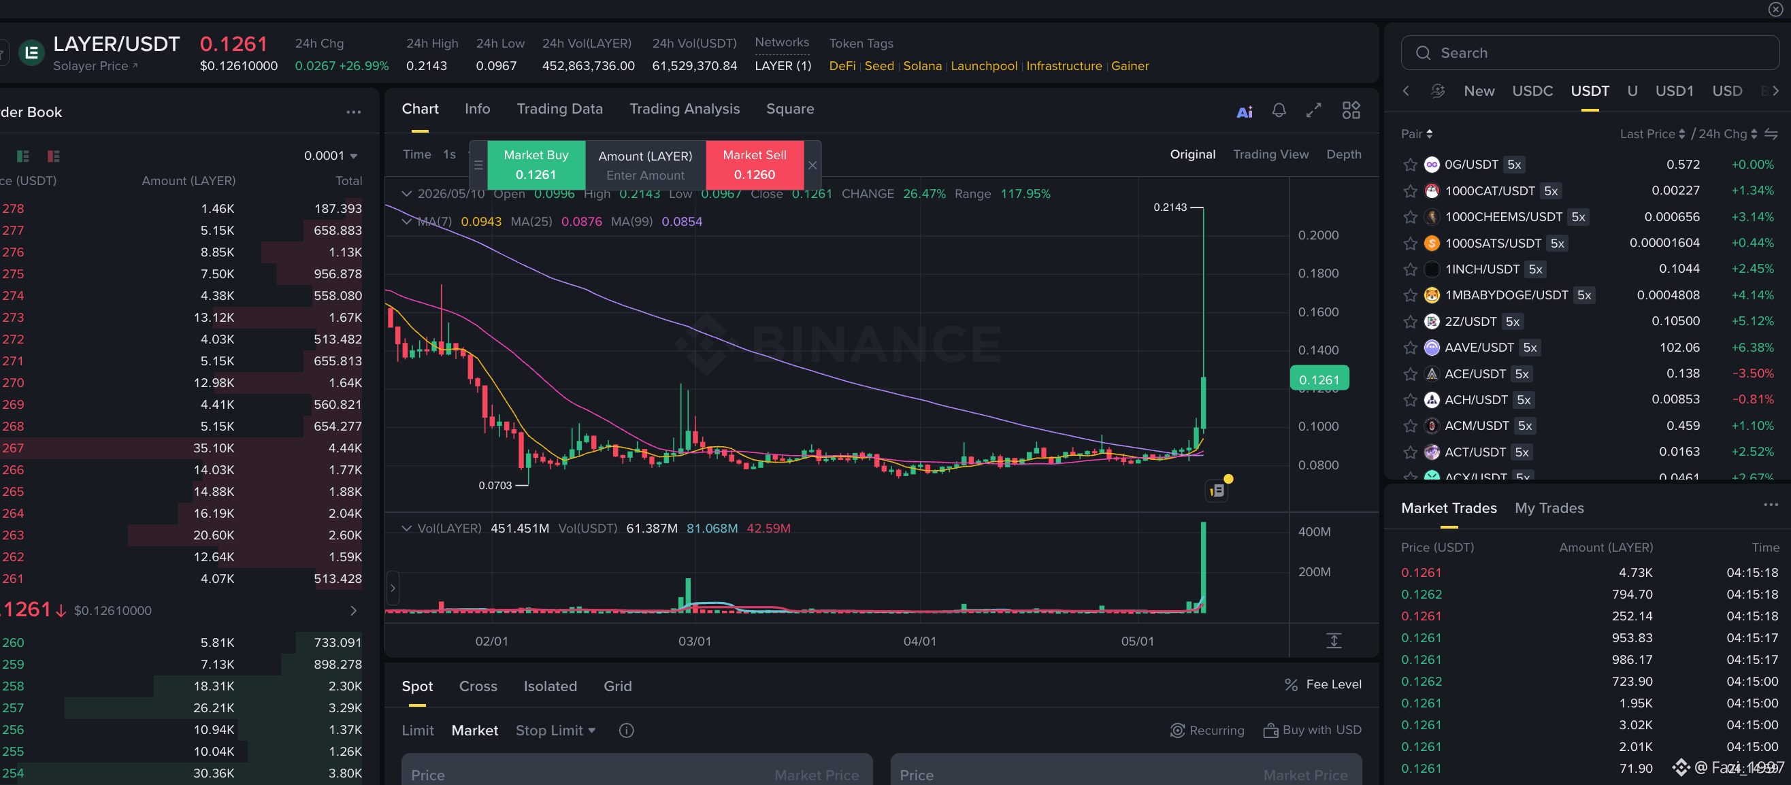
Task: Open the Square tab
Action: coord(790,109)
